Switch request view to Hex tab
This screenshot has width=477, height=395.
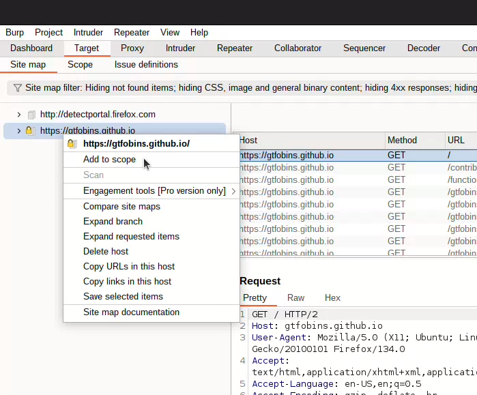332,298
